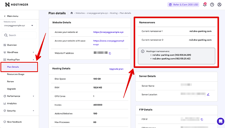Open the live chat bubble
This screenshot has height=128, width=225.
pyautogui.click(x=221, y=121)
